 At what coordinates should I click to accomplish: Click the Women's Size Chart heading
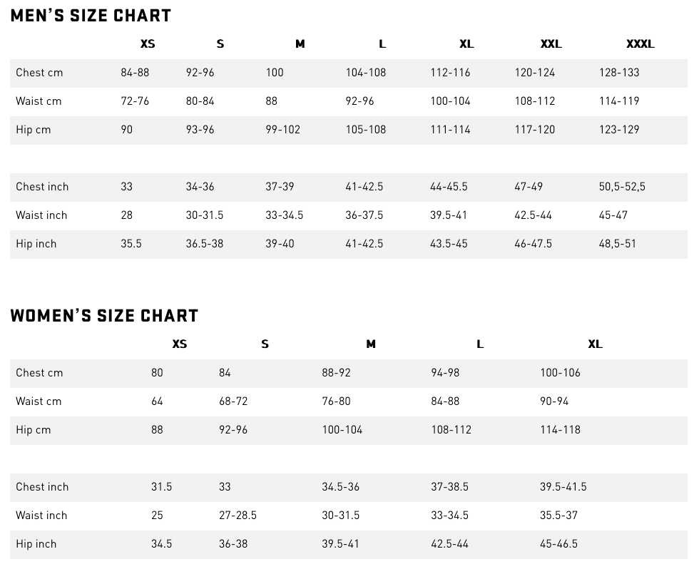(x=104, y=316)
